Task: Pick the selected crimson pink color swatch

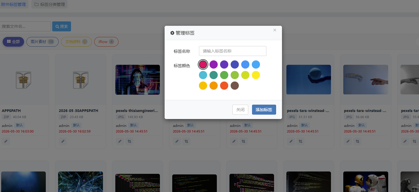Action: (203, 64)
